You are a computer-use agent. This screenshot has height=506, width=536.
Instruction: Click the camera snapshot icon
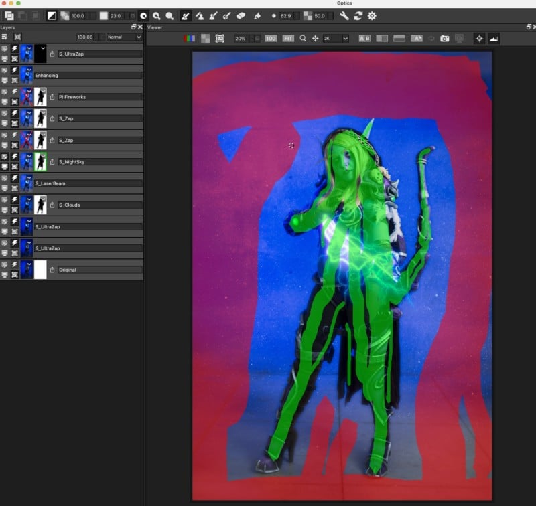(444, 39)
